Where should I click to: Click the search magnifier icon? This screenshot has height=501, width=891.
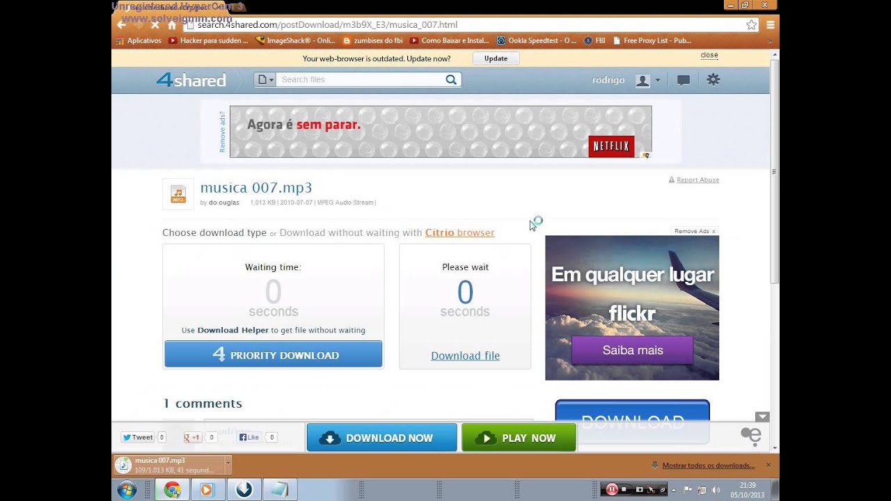point(451,79)
